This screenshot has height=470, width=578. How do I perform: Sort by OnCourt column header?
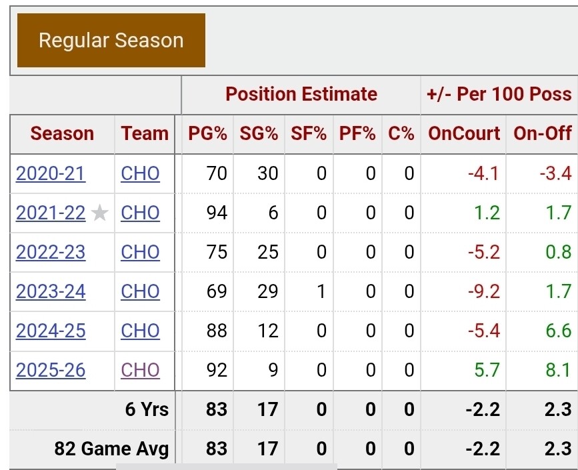point(464,134)
